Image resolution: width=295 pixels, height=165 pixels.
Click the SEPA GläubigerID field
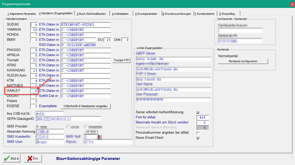click(69, 119)
